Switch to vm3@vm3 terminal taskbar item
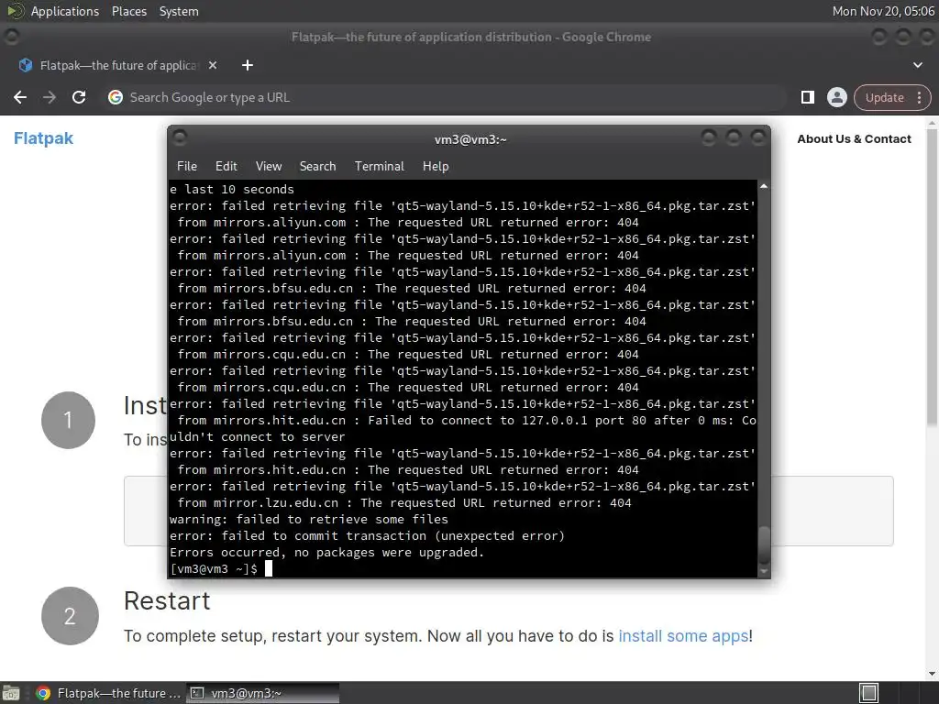The image size is (939, 704). [x=262, y=693]
